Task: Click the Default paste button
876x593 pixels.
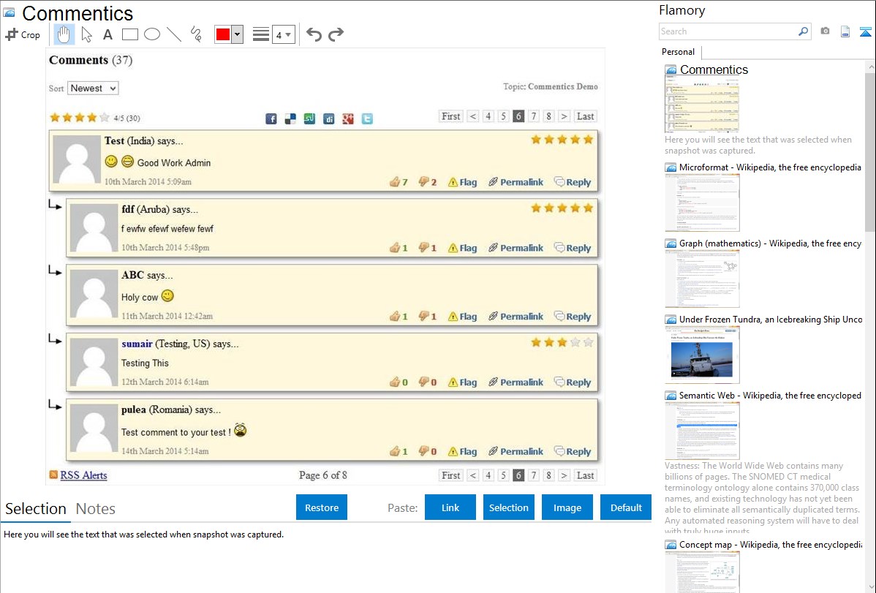Action: 626,507
